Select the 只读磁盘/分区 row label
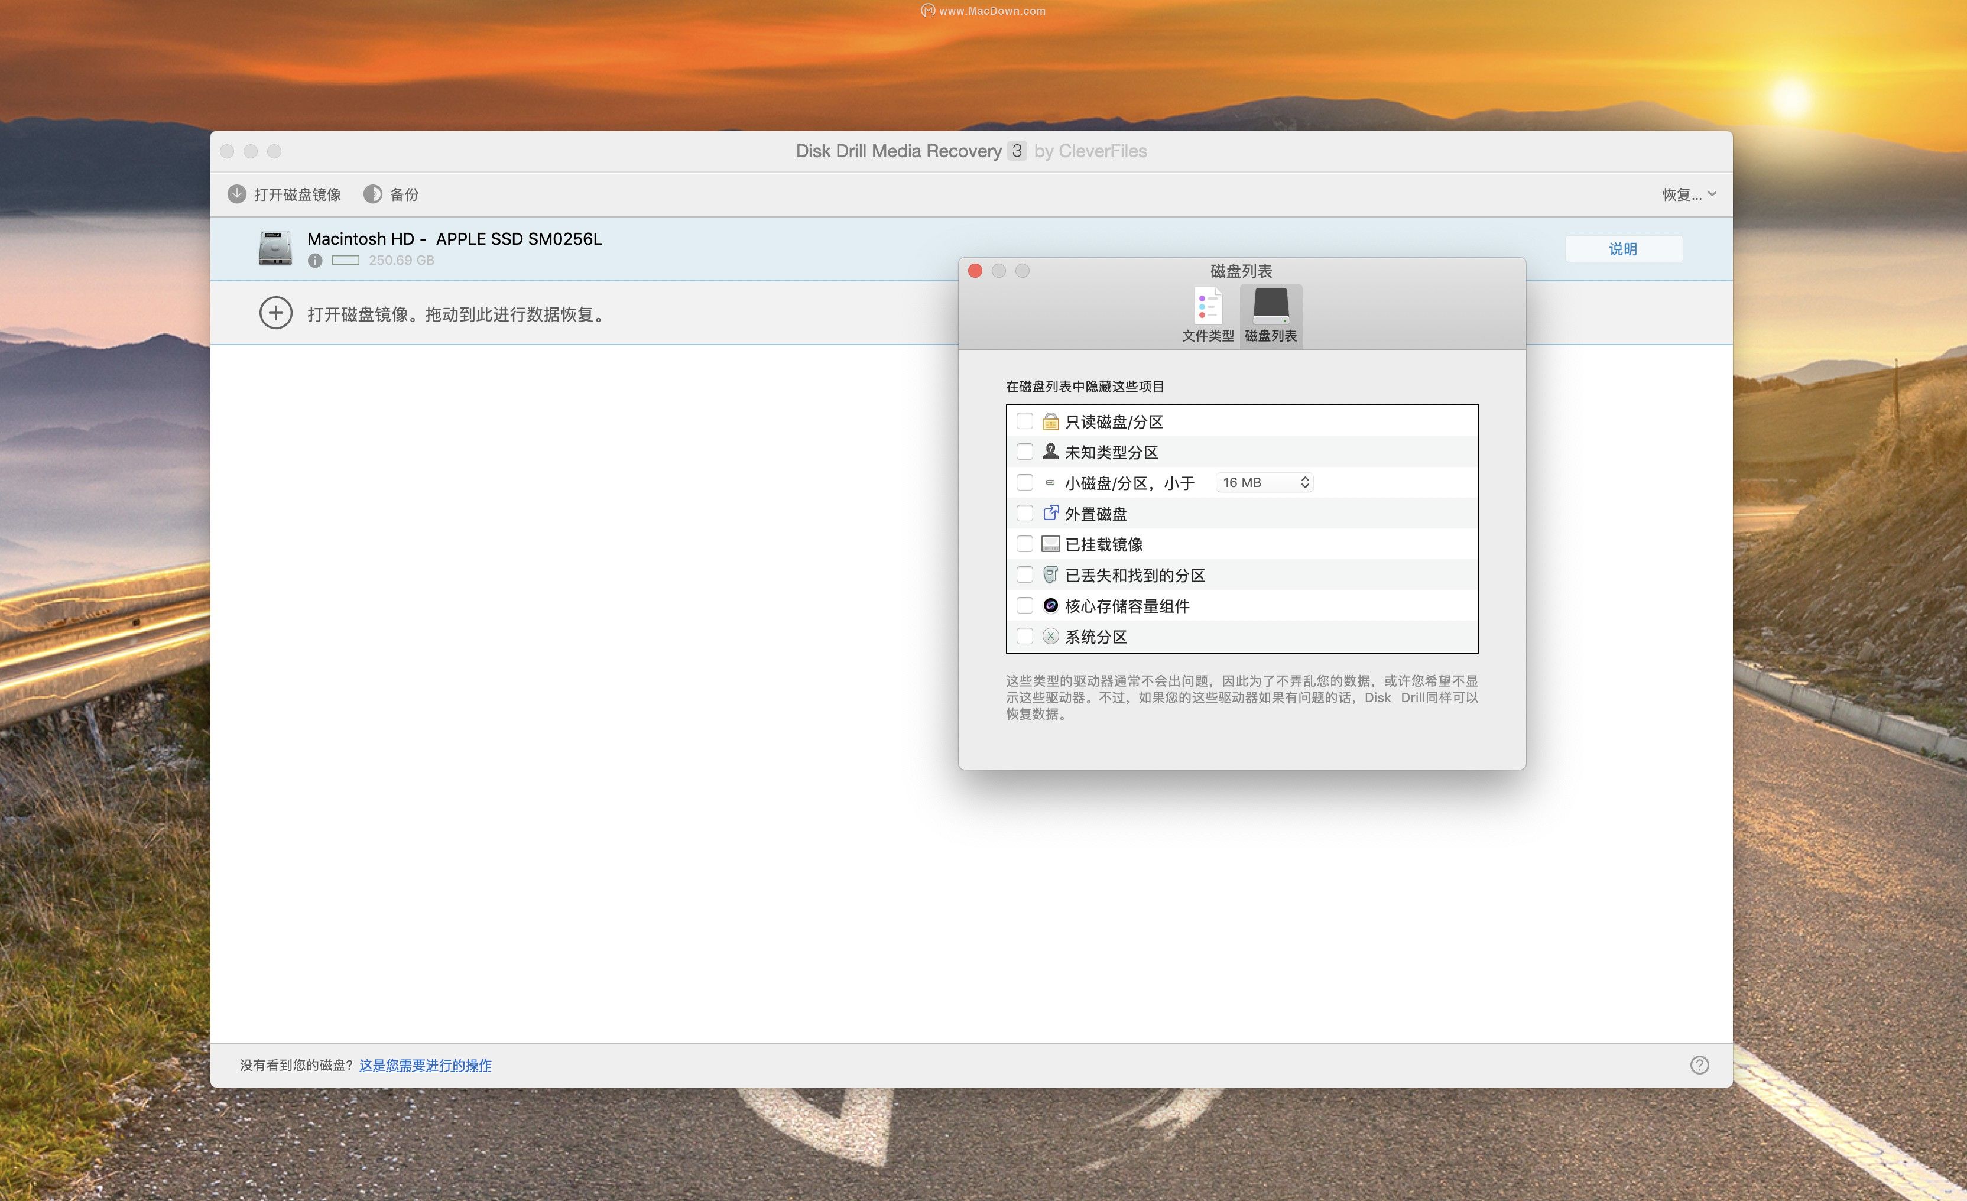Image resolution: width=1967 pixels, height=1201 pixels. click(x=1114, y=421)
